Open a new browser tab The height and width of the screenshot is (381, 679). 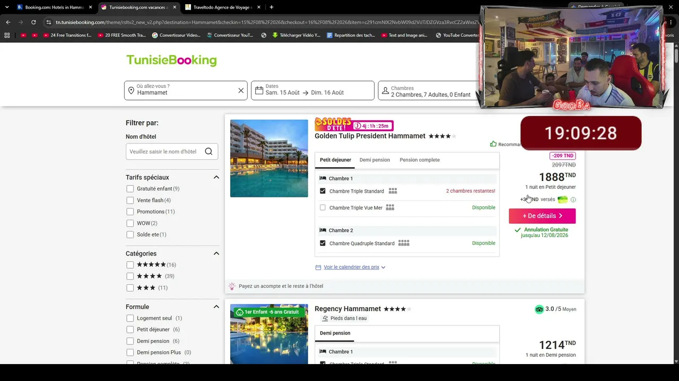(x=272, y=7)
